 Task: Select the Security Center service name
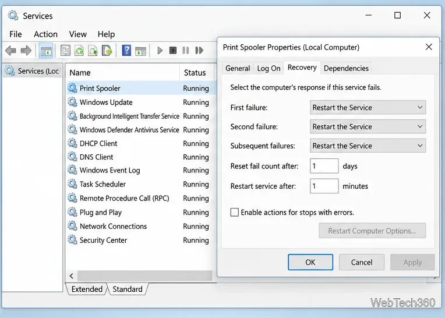(x=103, y=241)
